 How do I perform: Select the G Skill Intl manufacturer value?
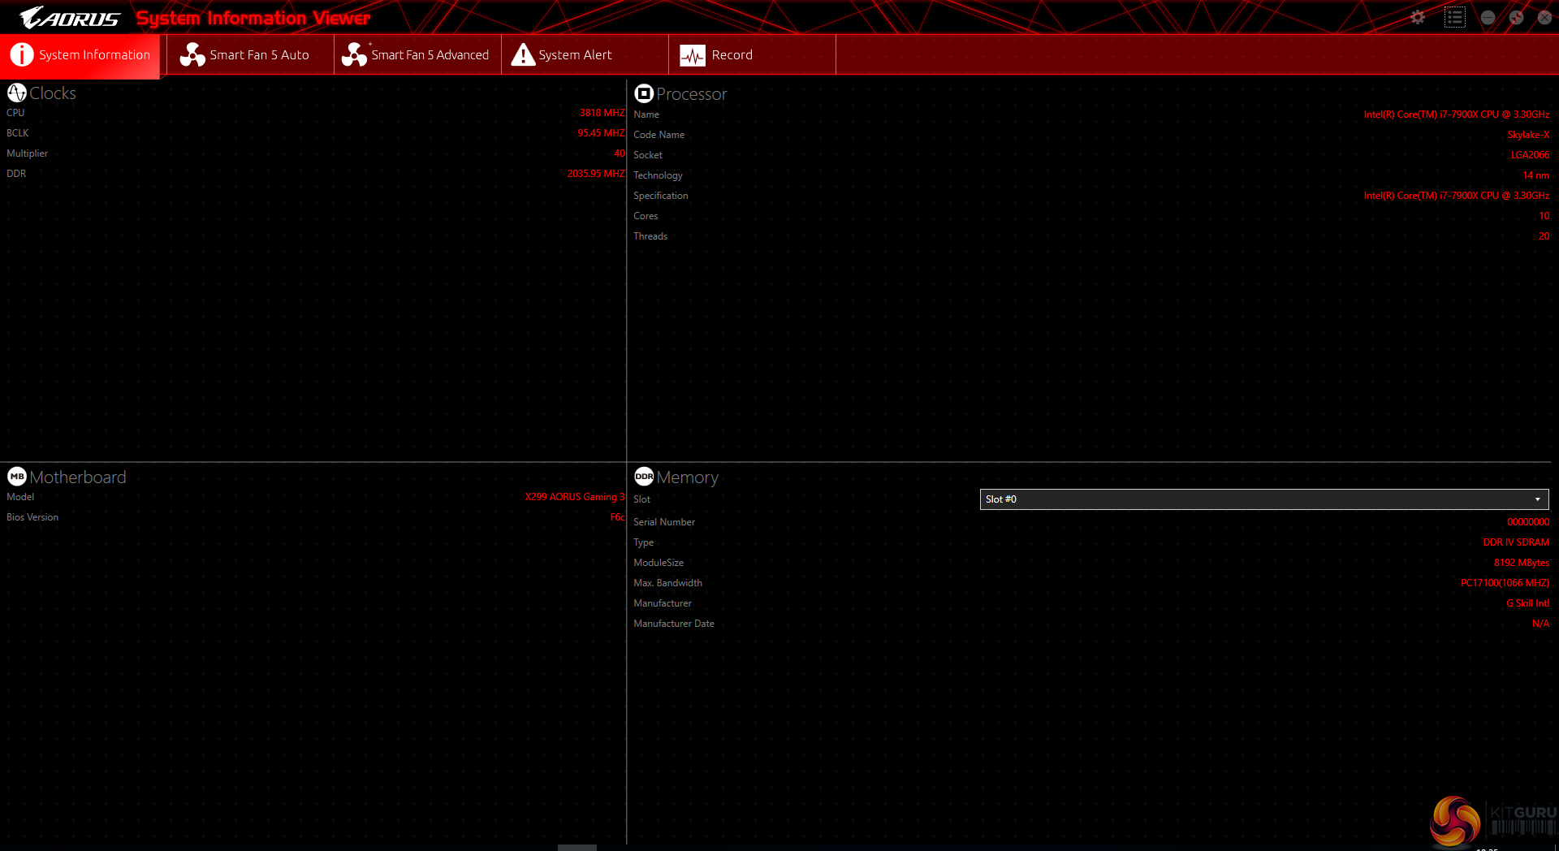[1528, 603]
